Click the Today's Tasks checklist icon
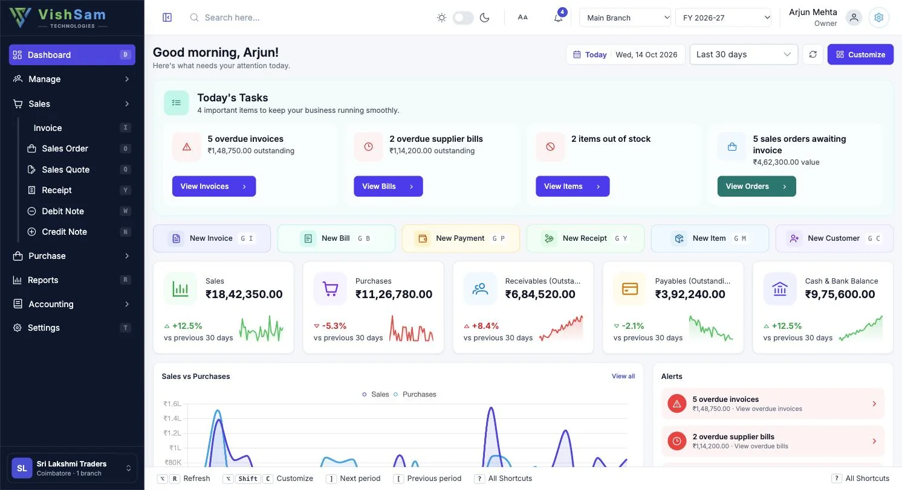This screenshot has width=902, height=490. tap(177, 103)
